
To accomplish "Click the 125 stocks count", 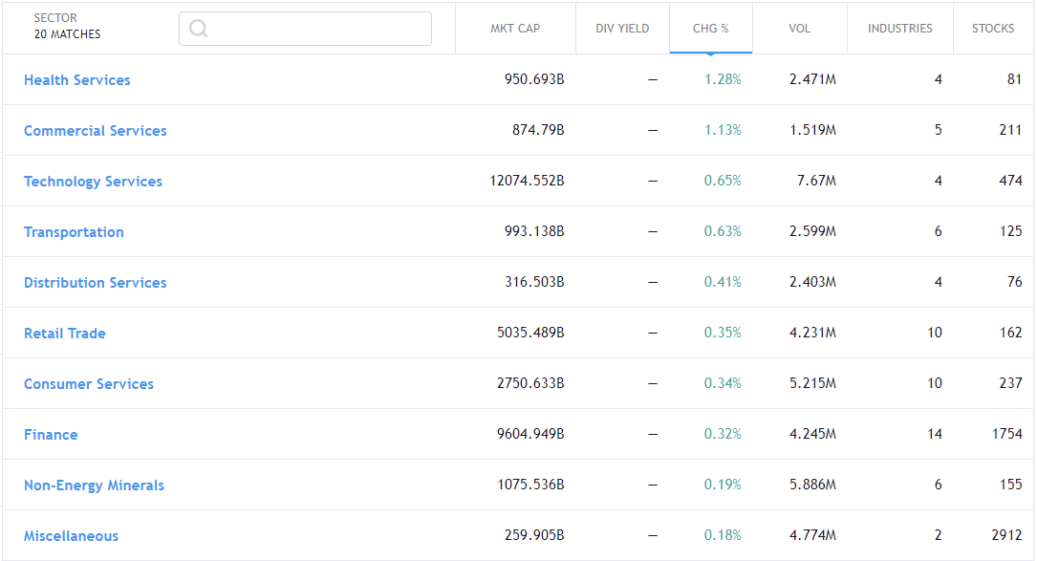I will [1010, 231].
